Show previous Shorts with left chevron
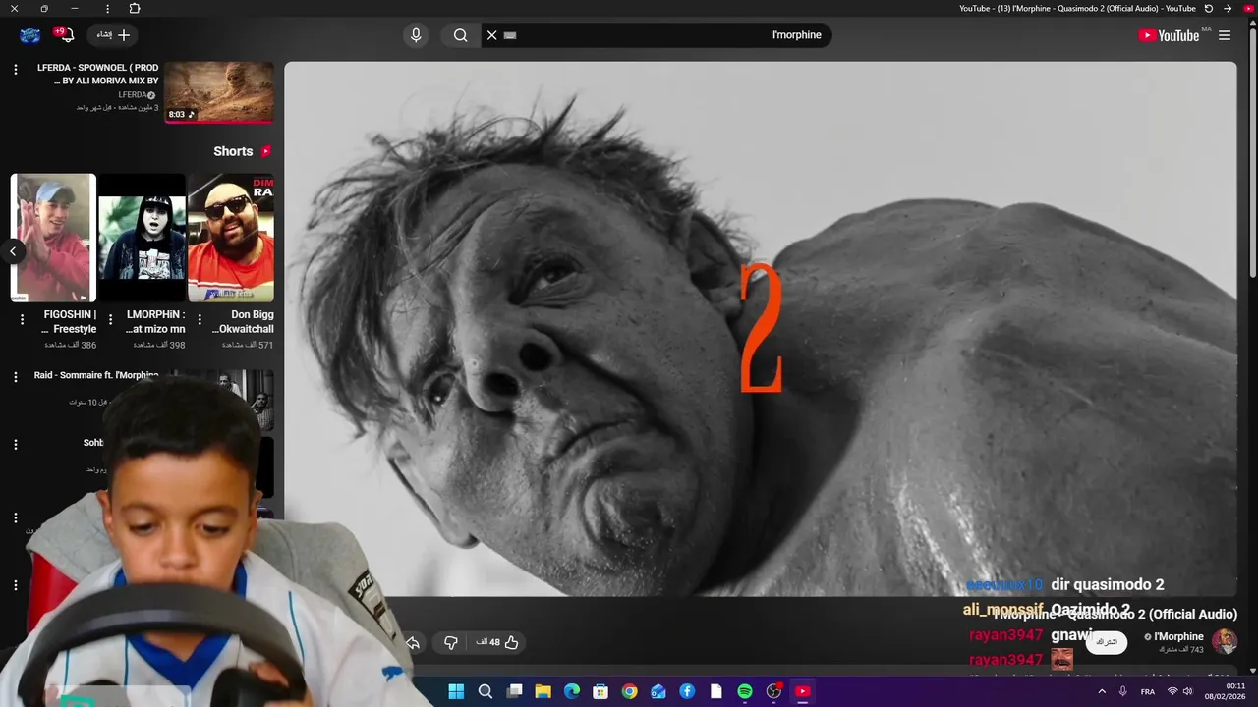The height and width of the screenshot is (707, 1258). 13,251
